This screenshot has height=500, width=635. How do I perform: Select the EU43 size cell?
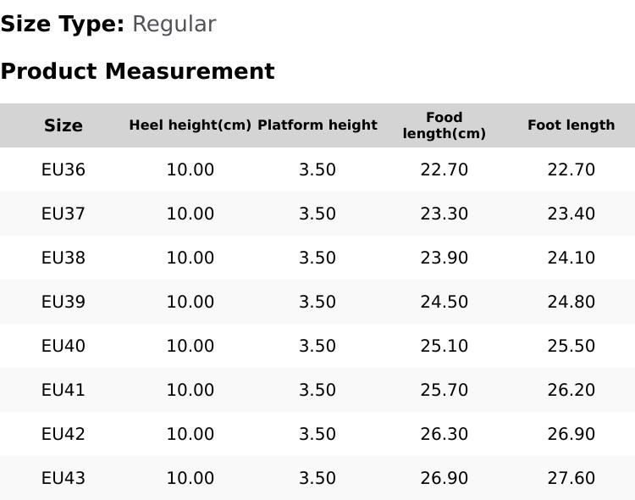pos(63,478)
